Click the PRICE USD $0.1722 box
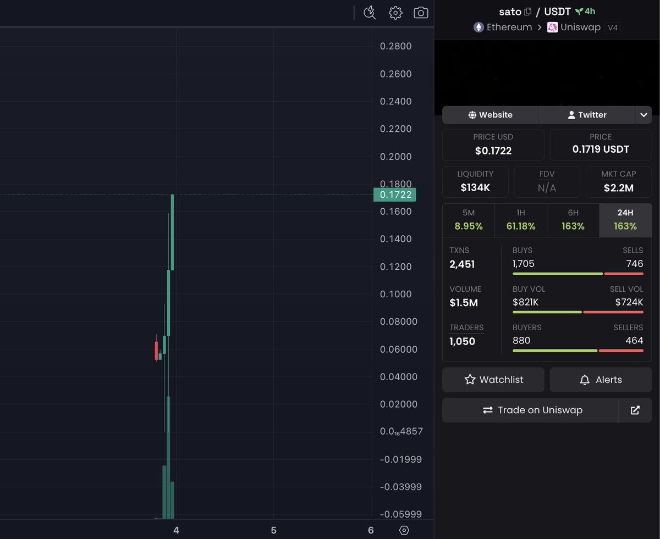The width and height of the screenshot is (660, 539). pyautogui.click(x=493, y=145)
